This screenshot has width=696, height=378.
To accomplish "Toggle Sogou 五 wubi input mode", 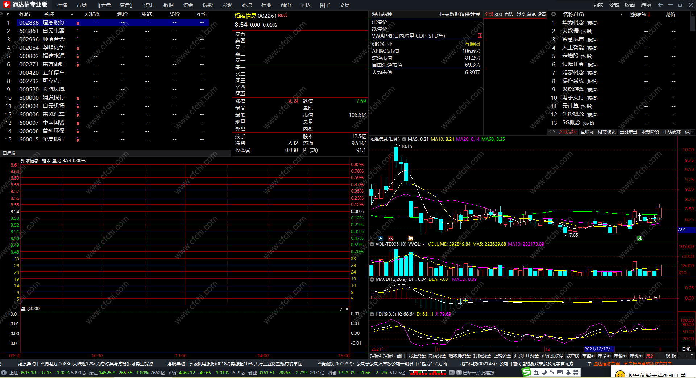I will [536, 372].
